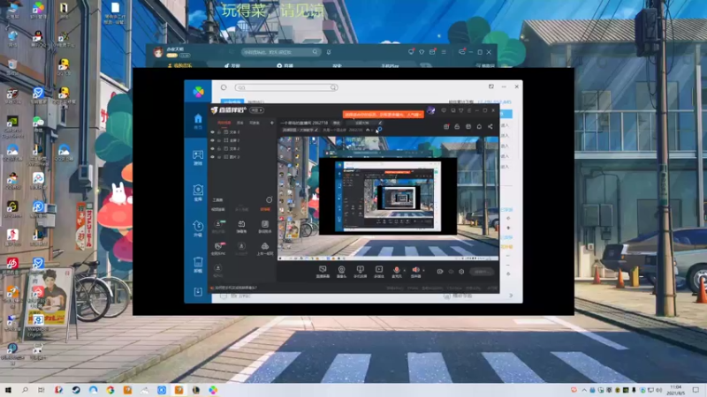Focus the music player search field
The image size is (707, 397).
280,52
